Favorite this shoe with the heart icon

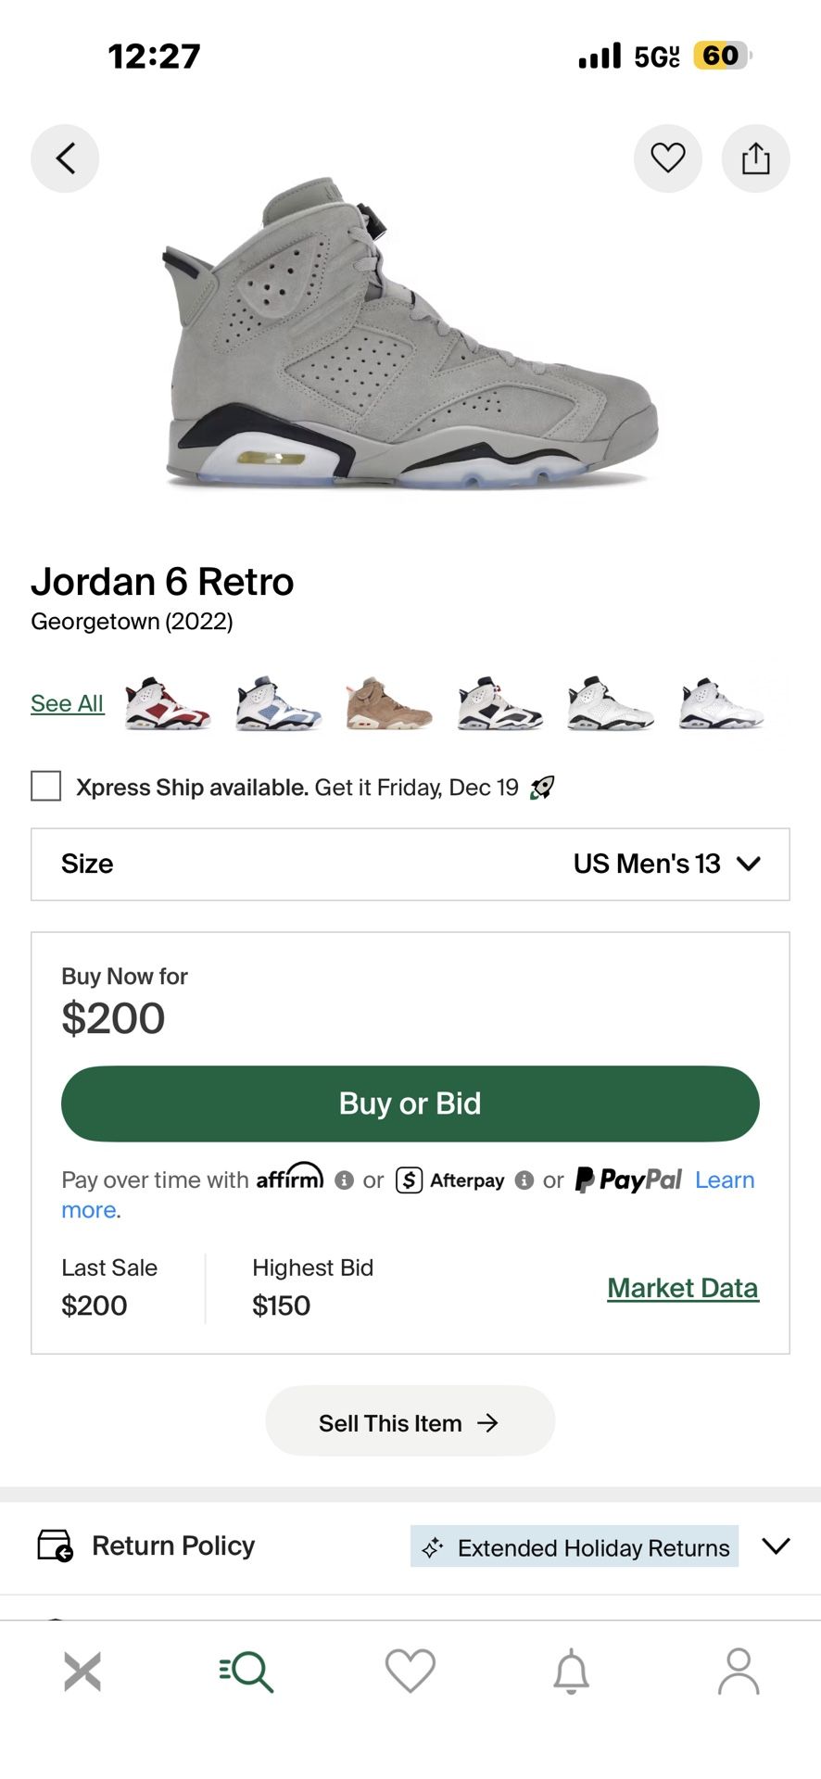pyautogui.click(x=667, y=158)
